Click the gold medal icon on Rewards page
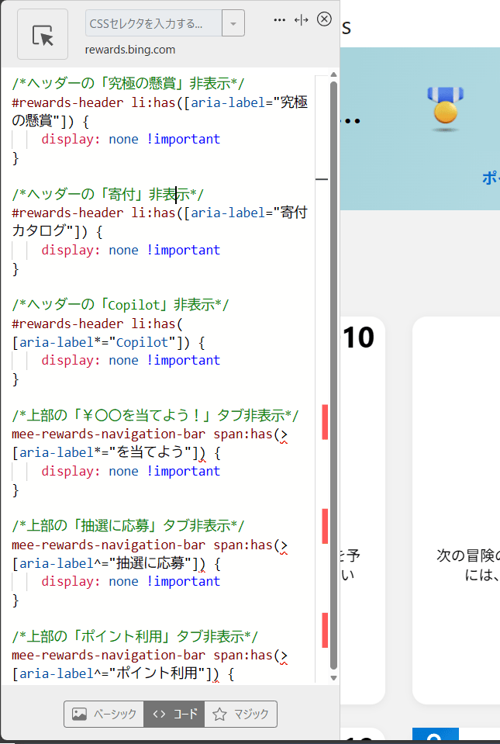This screenshot has width=500, height=744. [x=445, y=107]
